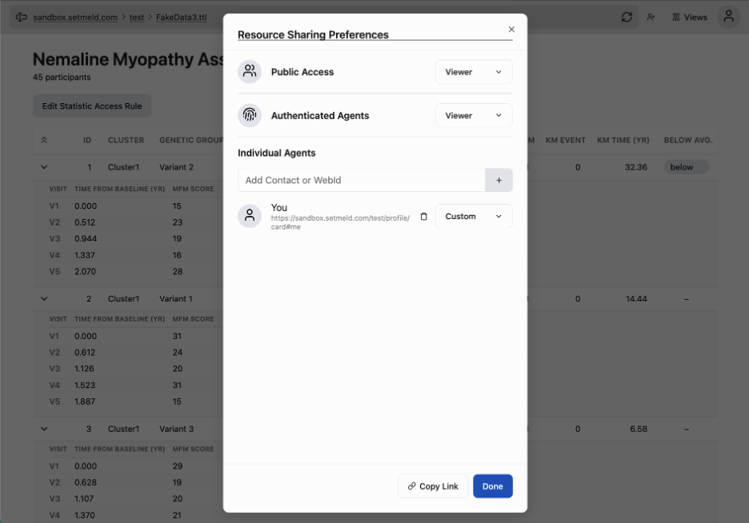Collapse participant 2 row chevron
The height and width of the screenshot is (523, 749).
pyautogui.click(x=44, y=299)
